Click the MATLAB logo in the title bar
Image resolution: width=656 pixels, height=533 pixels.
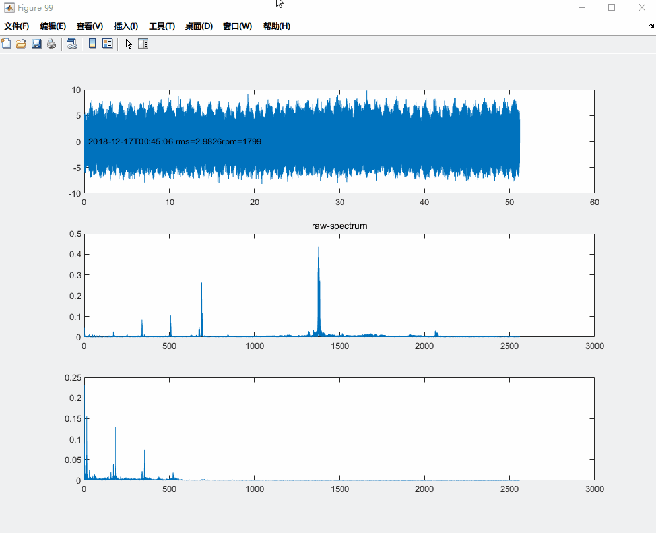pyautogui.click(x=9, y=7)
